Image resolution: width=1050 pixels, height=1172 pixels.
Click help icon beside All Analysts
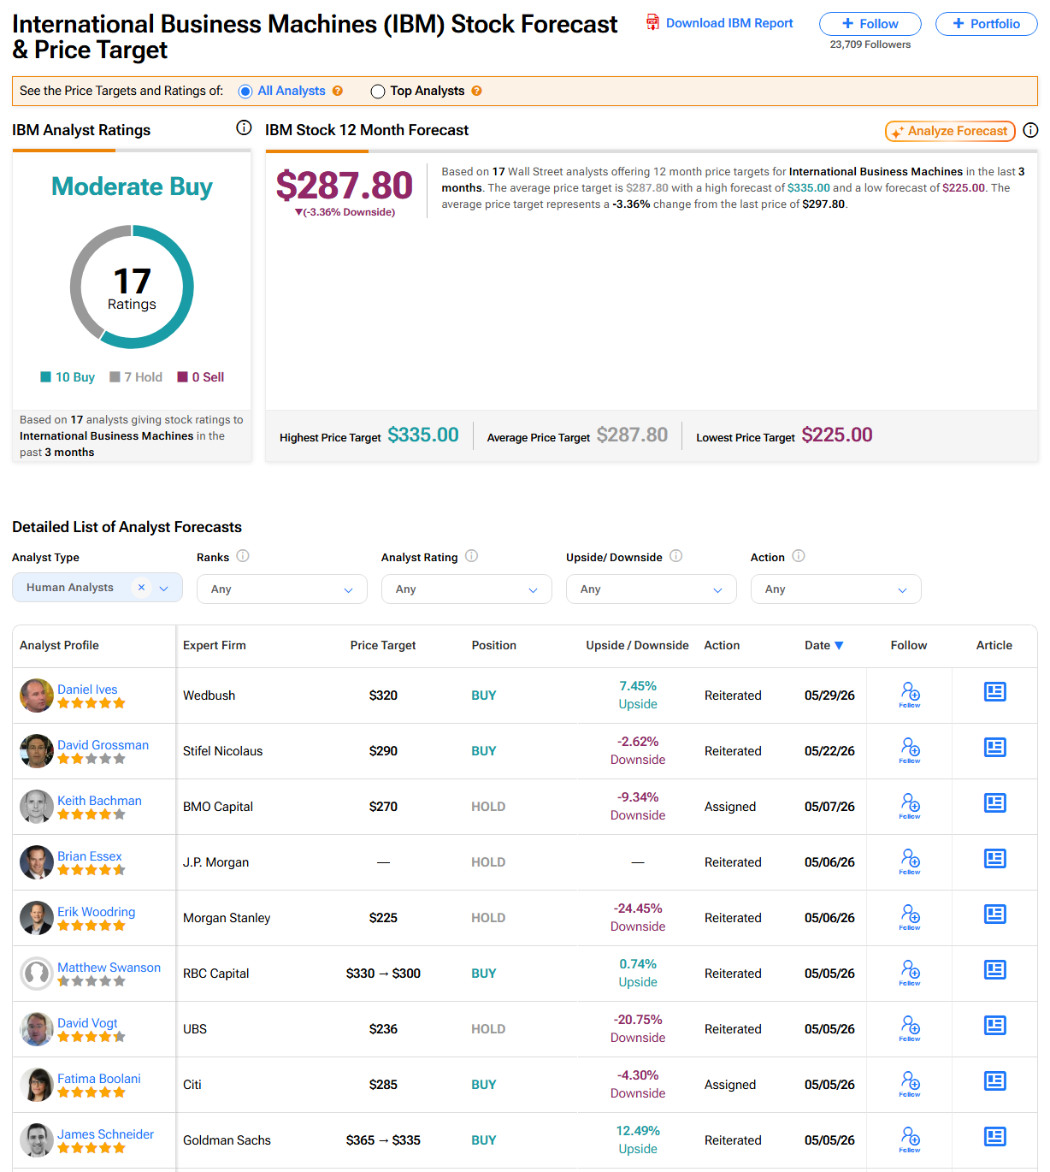click(x=338, y=91)
